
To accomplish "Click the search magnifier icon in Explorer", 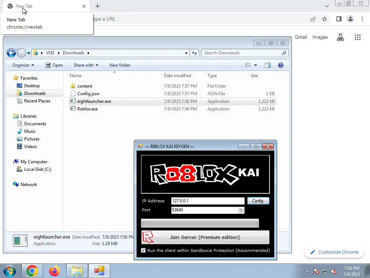I will pyautogui.click(x=284, y=53).
